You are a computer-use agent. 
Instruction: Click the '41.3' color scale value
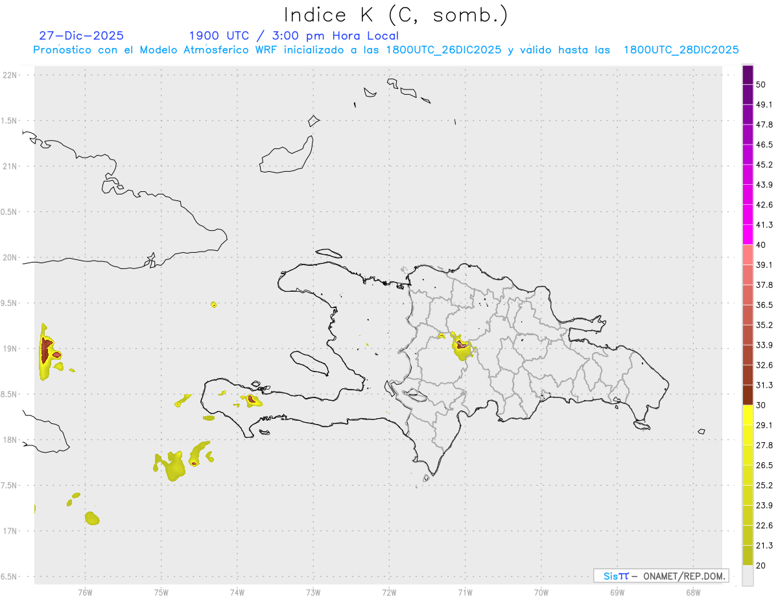[x=765, y=225]
